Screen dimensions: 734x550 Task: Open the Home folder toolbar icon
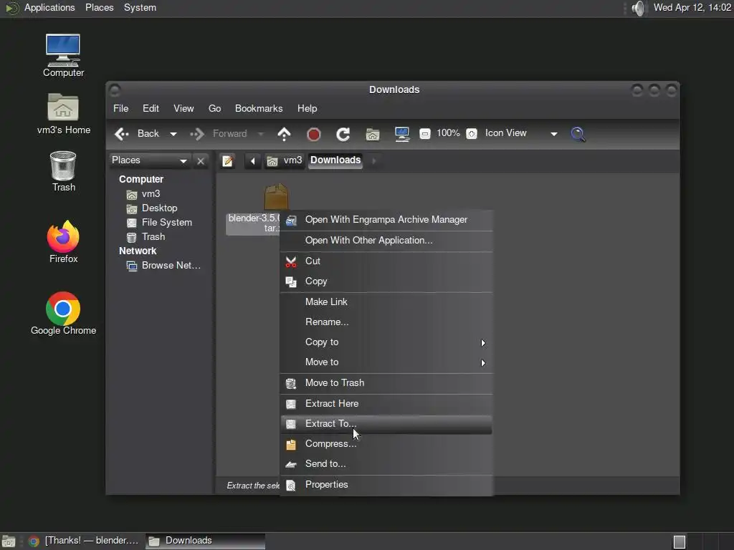tap(373, 135)
